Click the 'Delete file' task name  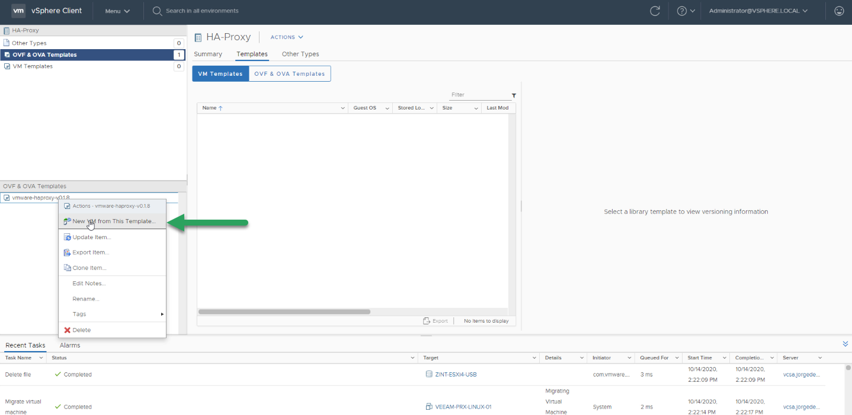click(x=18, y=375)
